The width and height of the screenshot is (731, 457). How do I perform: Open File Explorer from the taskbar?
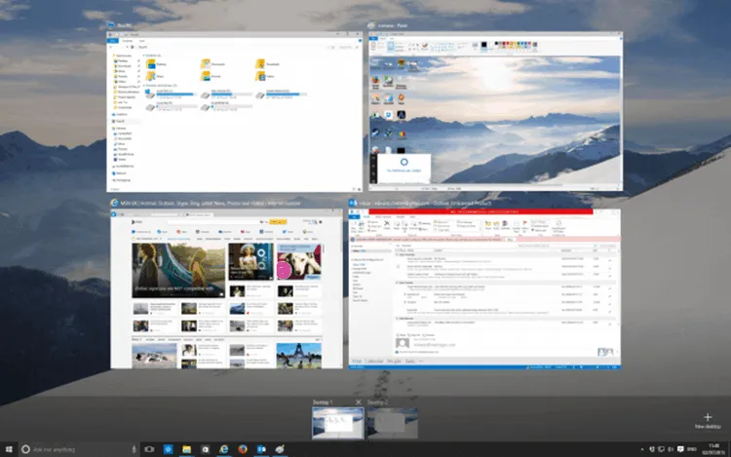pos(186,449)
